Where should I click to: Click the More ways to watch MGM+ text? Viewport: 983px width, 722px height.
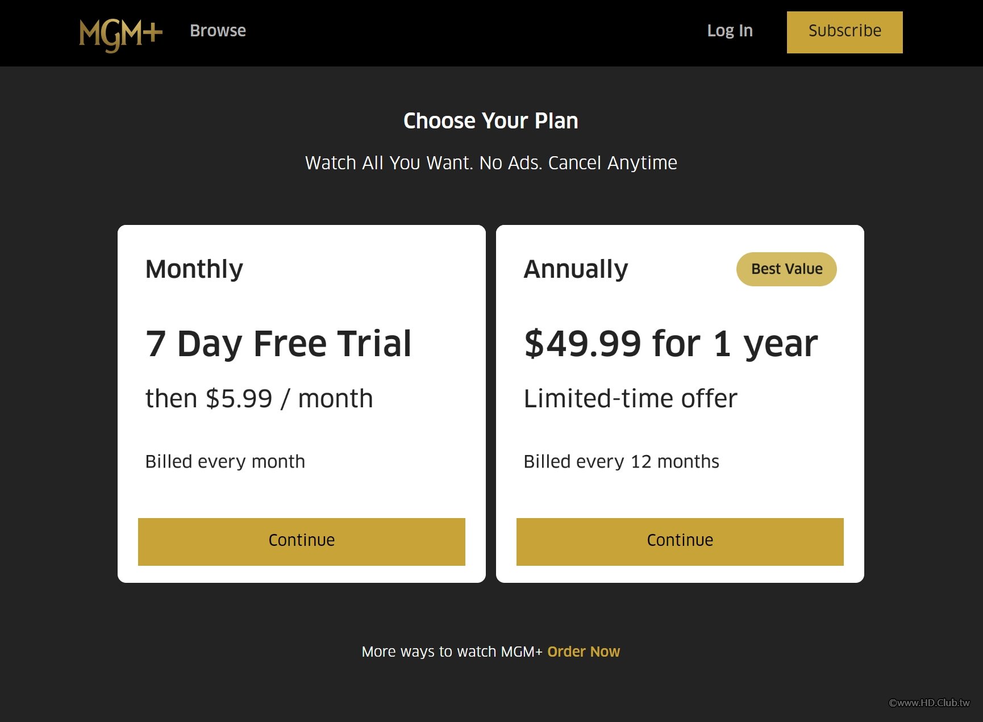point(452,652)
